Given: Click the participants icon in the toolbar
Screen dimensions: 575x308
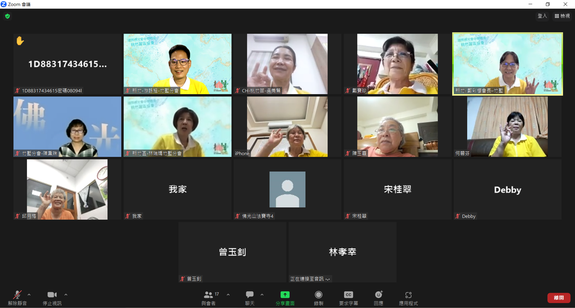Looking at the screenshot, I should (x=208, y=295).
